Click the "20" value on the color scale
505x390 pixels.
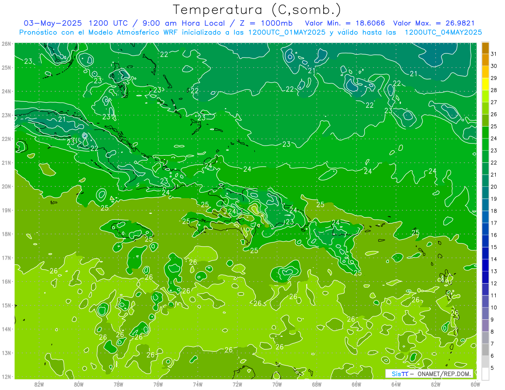coord(494,187)
